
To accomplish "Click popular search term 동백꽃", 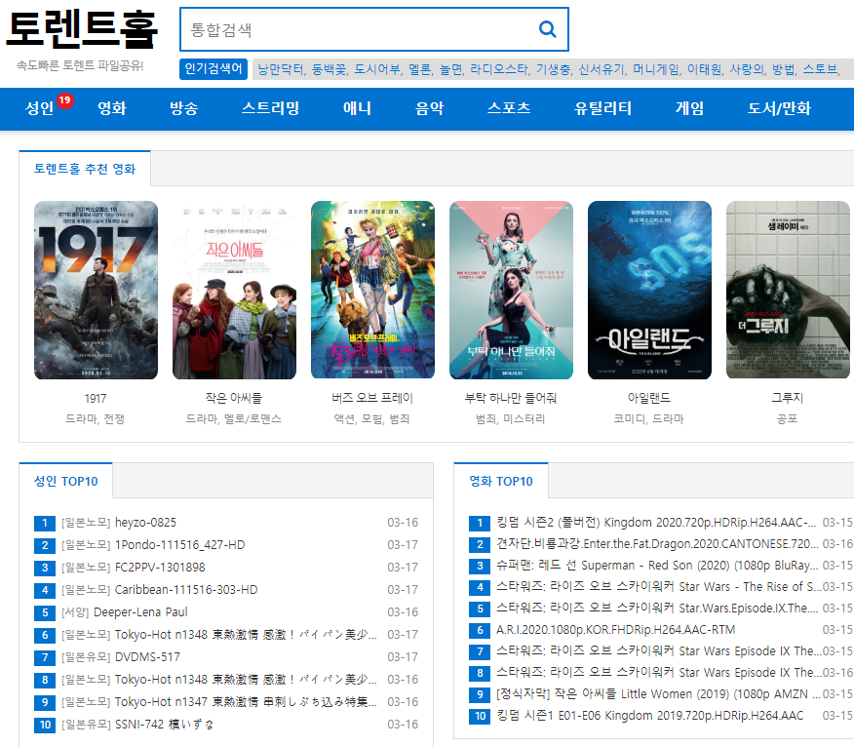I will tap(329, 69).
